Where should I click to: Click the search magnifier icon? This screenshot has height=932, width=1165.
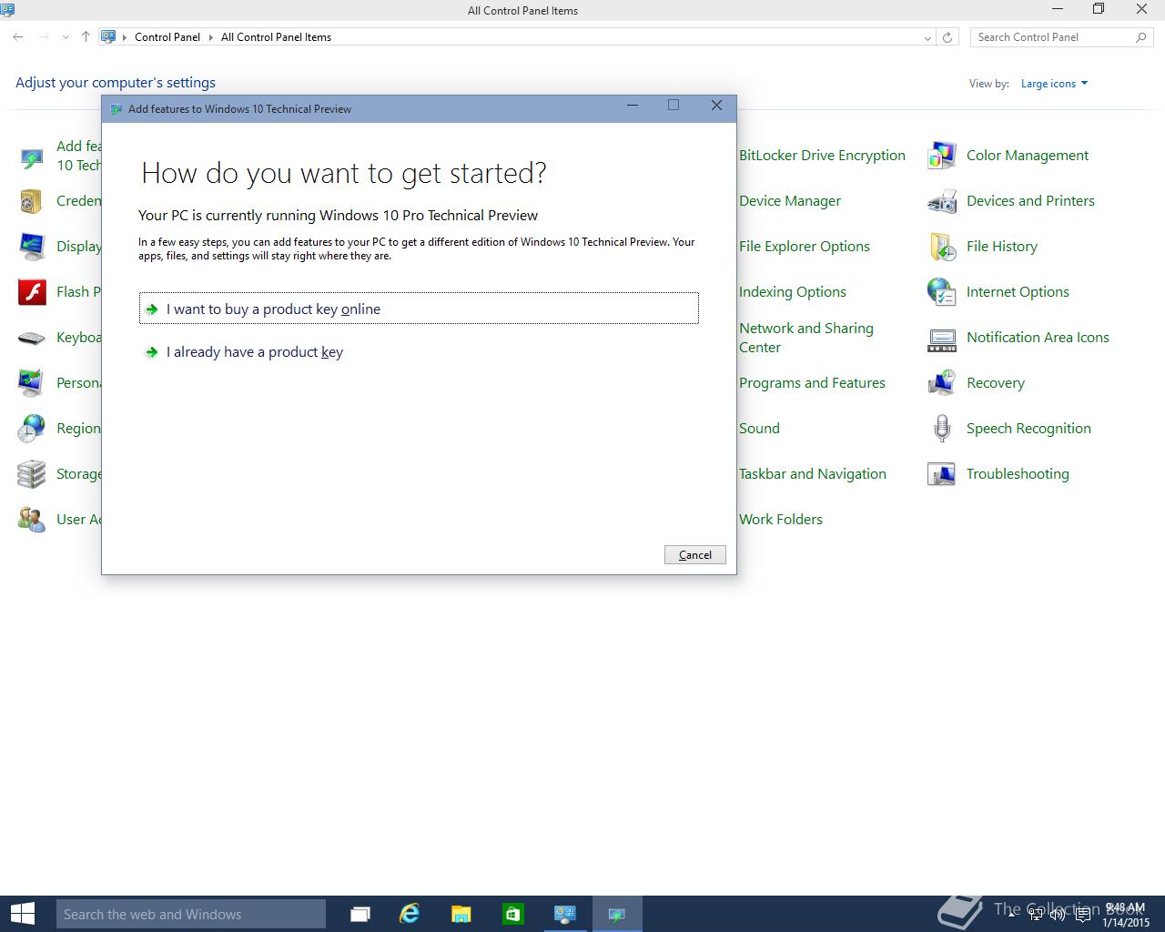click(x=1141, y=37)
